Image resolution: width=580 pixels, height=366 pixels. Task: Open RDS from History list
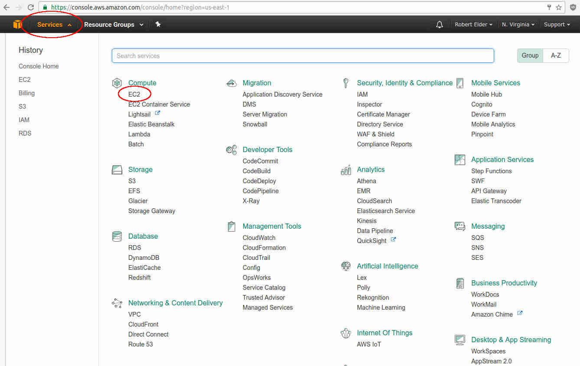click(x=25, y=133)
